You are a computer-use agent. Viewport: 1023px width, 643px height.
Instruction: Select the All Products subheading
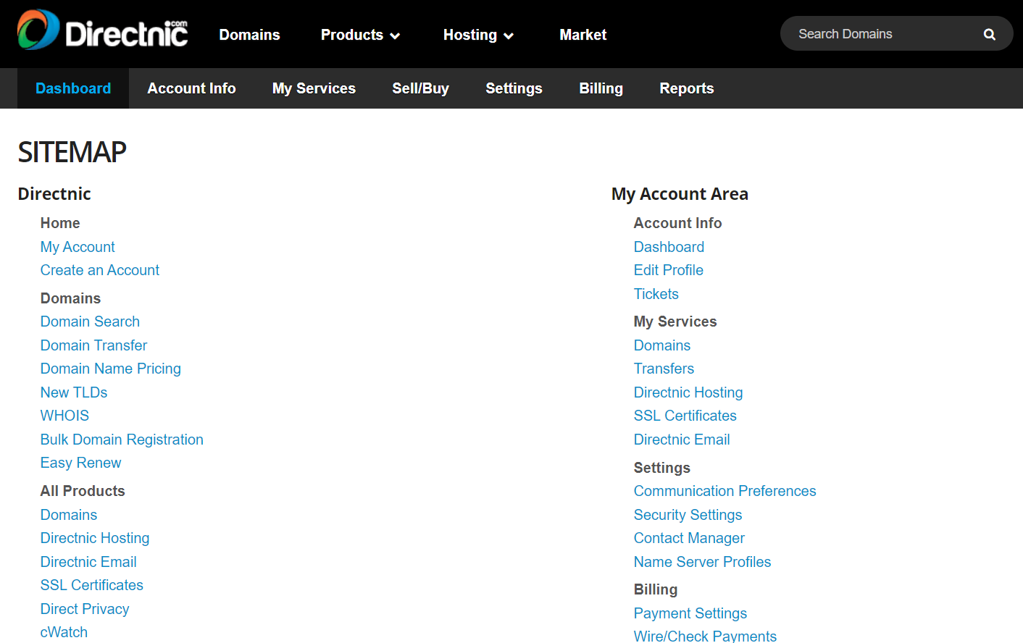[x=83, y=491]
